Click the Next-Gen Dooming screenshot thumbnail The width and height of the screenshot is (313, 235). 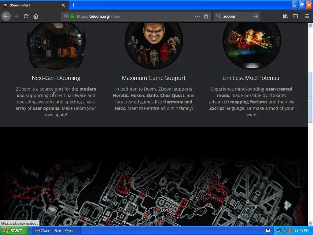coord(56,46)
